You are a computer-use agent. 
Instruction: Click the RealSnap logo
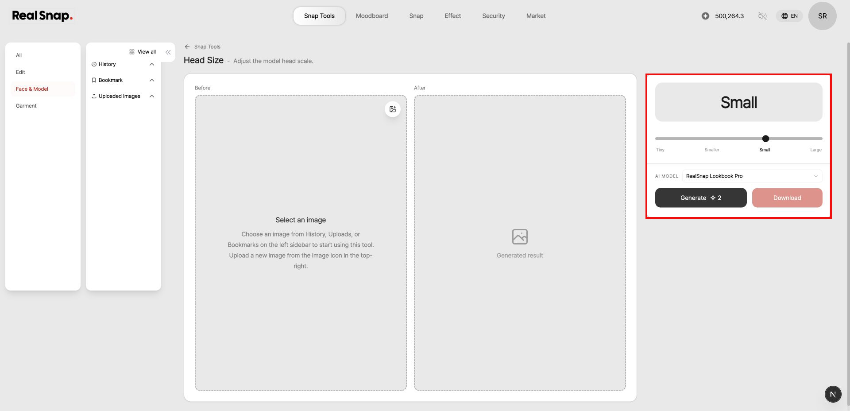click(42, 16)
